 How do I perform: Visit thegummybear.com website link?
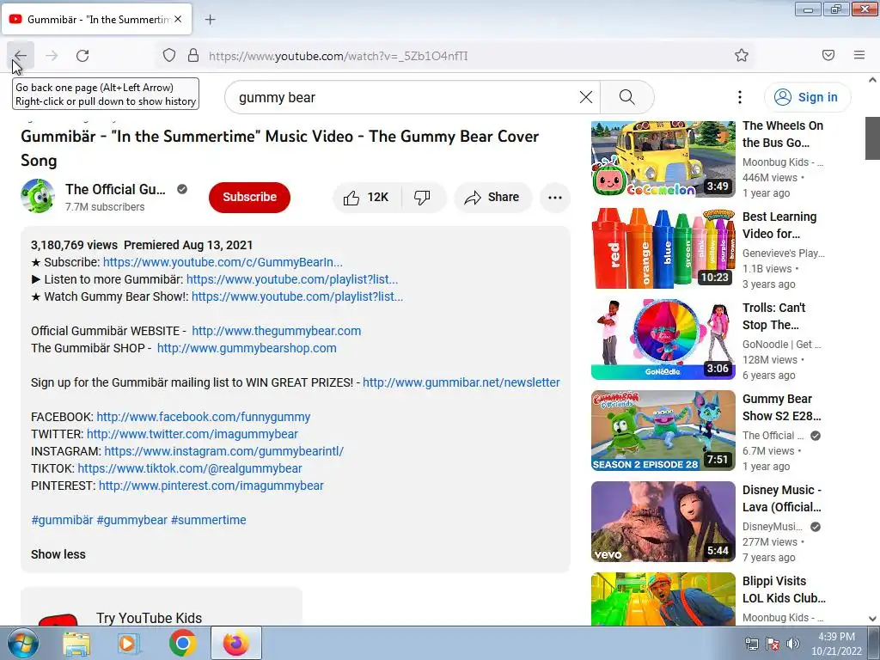click(277, 331)
